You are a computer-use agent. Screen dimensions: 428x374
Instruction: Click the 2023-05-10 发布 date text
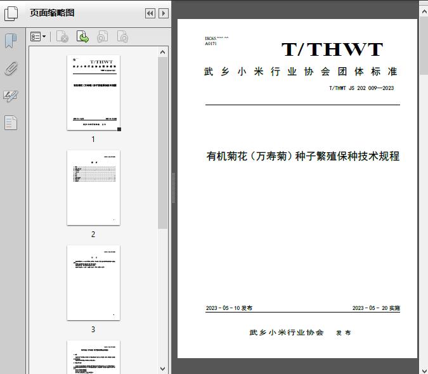pyautogui.click(x=229, y=308)
